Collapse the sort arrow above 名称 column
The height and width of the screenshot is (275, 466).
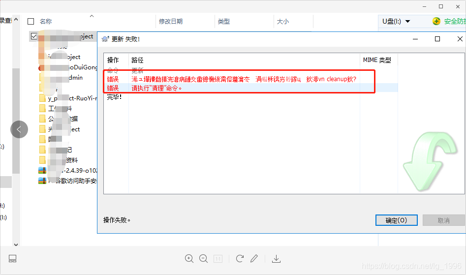(x=92, y=16)
